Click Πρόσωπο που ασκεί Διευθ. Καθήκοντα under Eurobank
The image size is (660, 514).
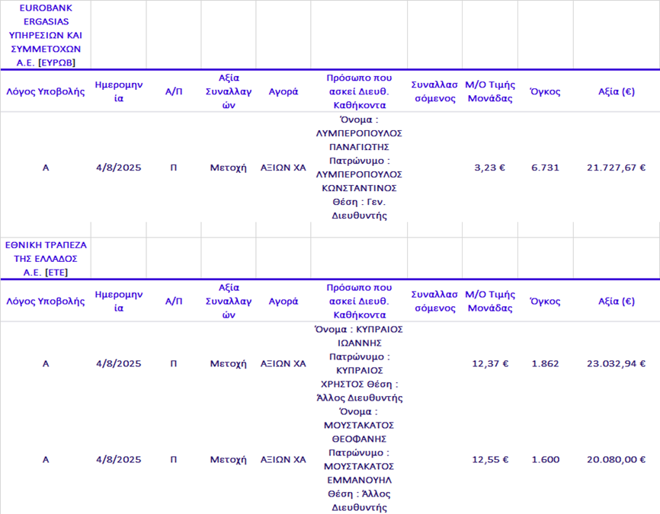[x=359, y=91]
